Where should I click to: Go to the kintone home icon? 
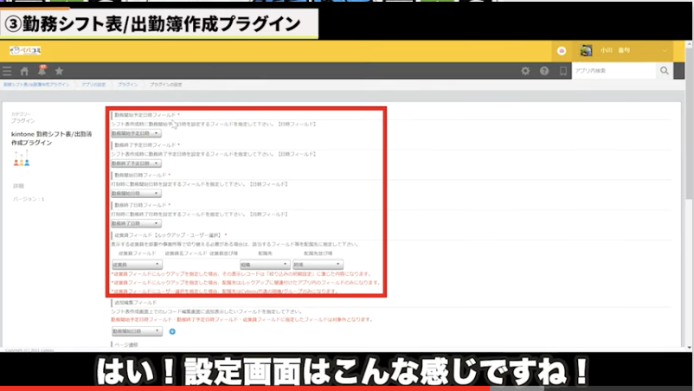[x=24, y=71]
